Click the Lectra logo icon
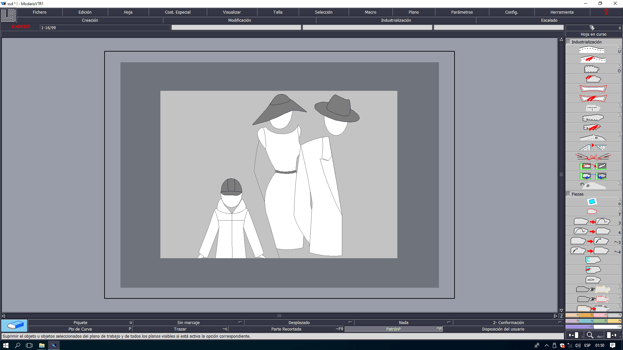The image size is (623, 350). (x=8, y=15)
